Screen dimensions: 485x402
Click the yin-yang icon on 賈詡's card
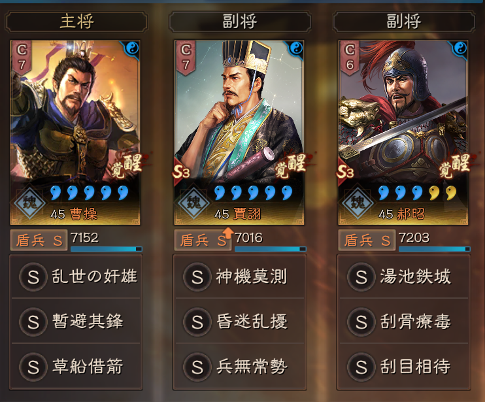[x=297, y=48]
